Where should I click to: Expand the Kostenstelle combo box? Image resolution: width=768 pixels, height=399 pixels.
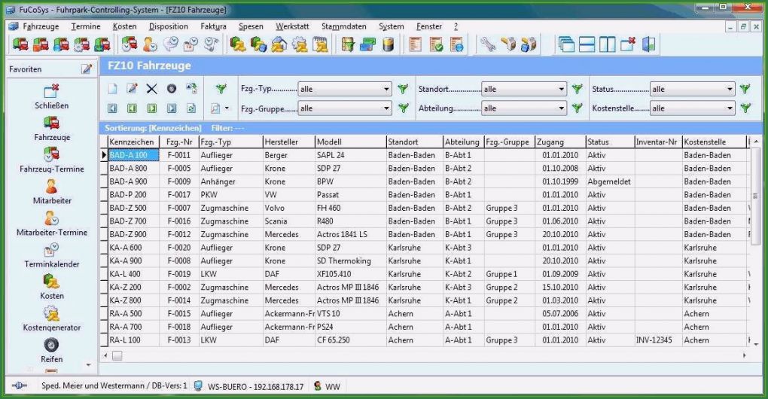coord(730,108)
